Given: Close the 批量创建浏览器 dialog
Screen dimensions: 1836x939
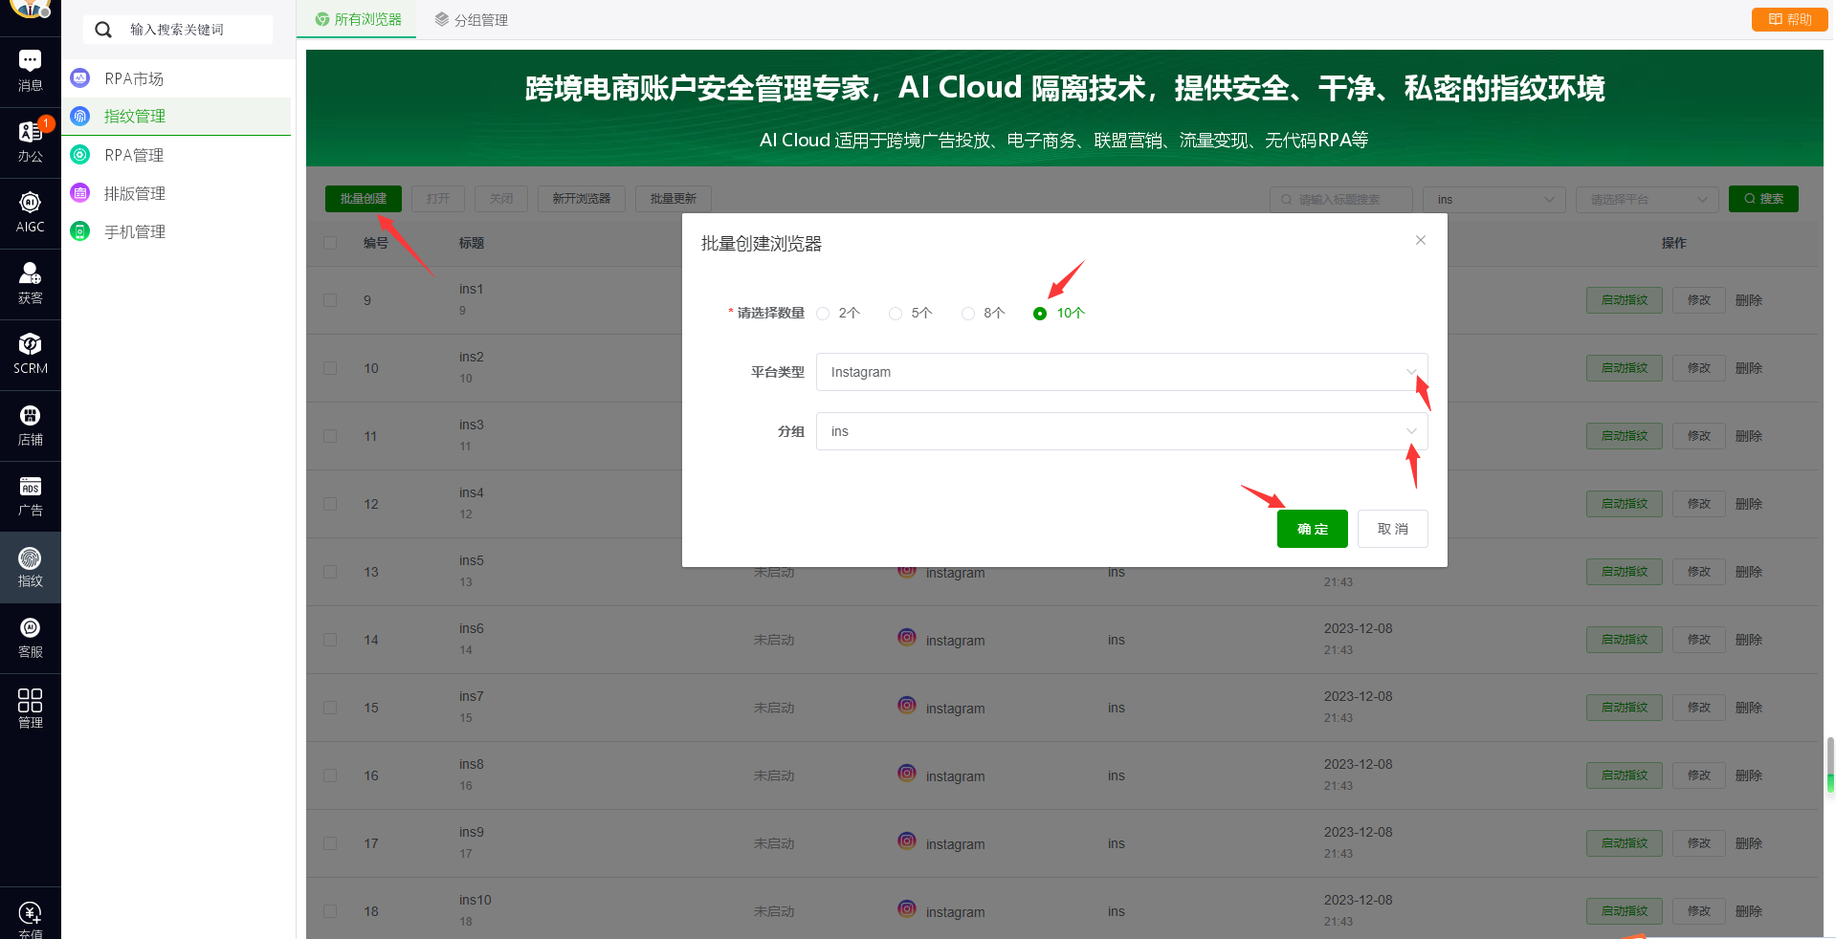Looking at the screenshot, I should coord(1421,240).
